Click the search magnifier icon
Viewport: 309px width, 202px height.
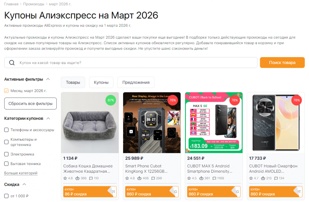pyautogui.click(x=12, y=63)
